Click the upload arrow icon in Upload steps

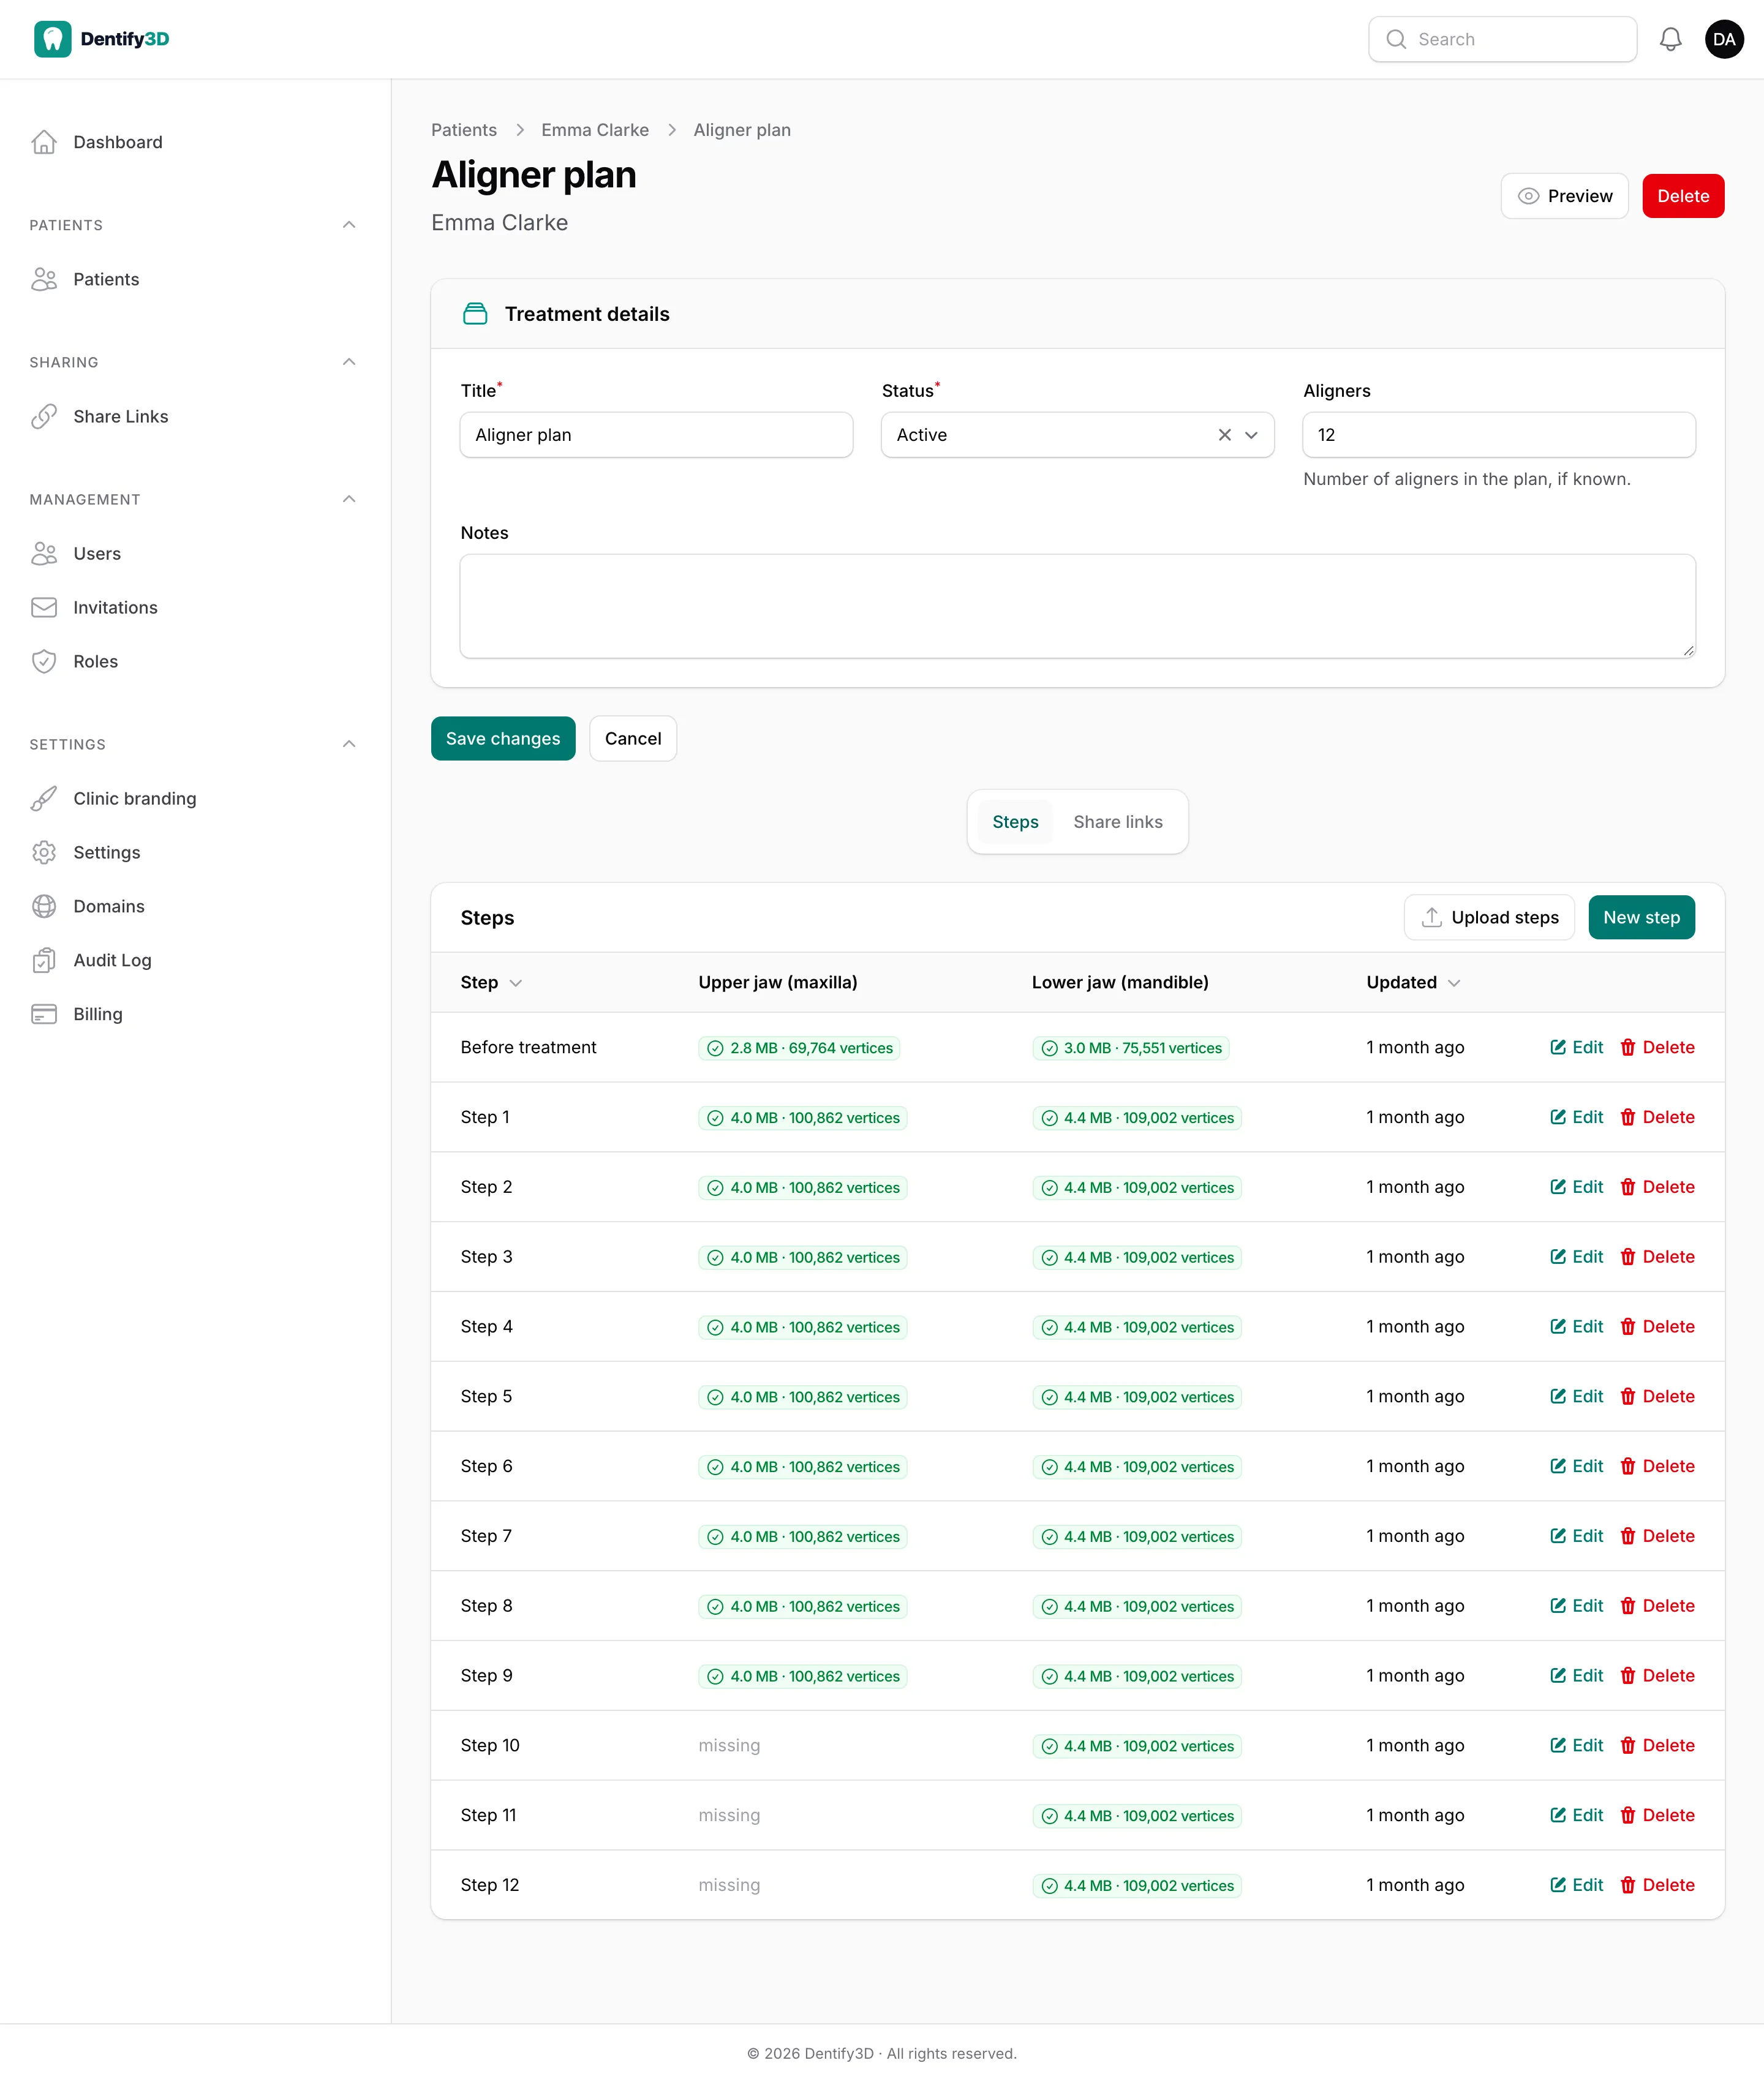click(x=1432, y=917)
